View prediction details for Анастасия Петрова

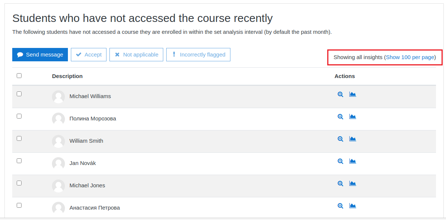click(340, 206)
